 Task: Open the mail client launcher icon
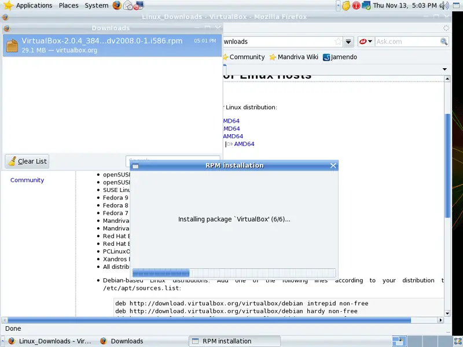point(128,5)
